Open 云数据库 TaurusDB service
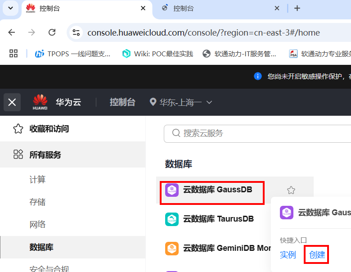This screenshot has height=272, width=351. [219, 219]
